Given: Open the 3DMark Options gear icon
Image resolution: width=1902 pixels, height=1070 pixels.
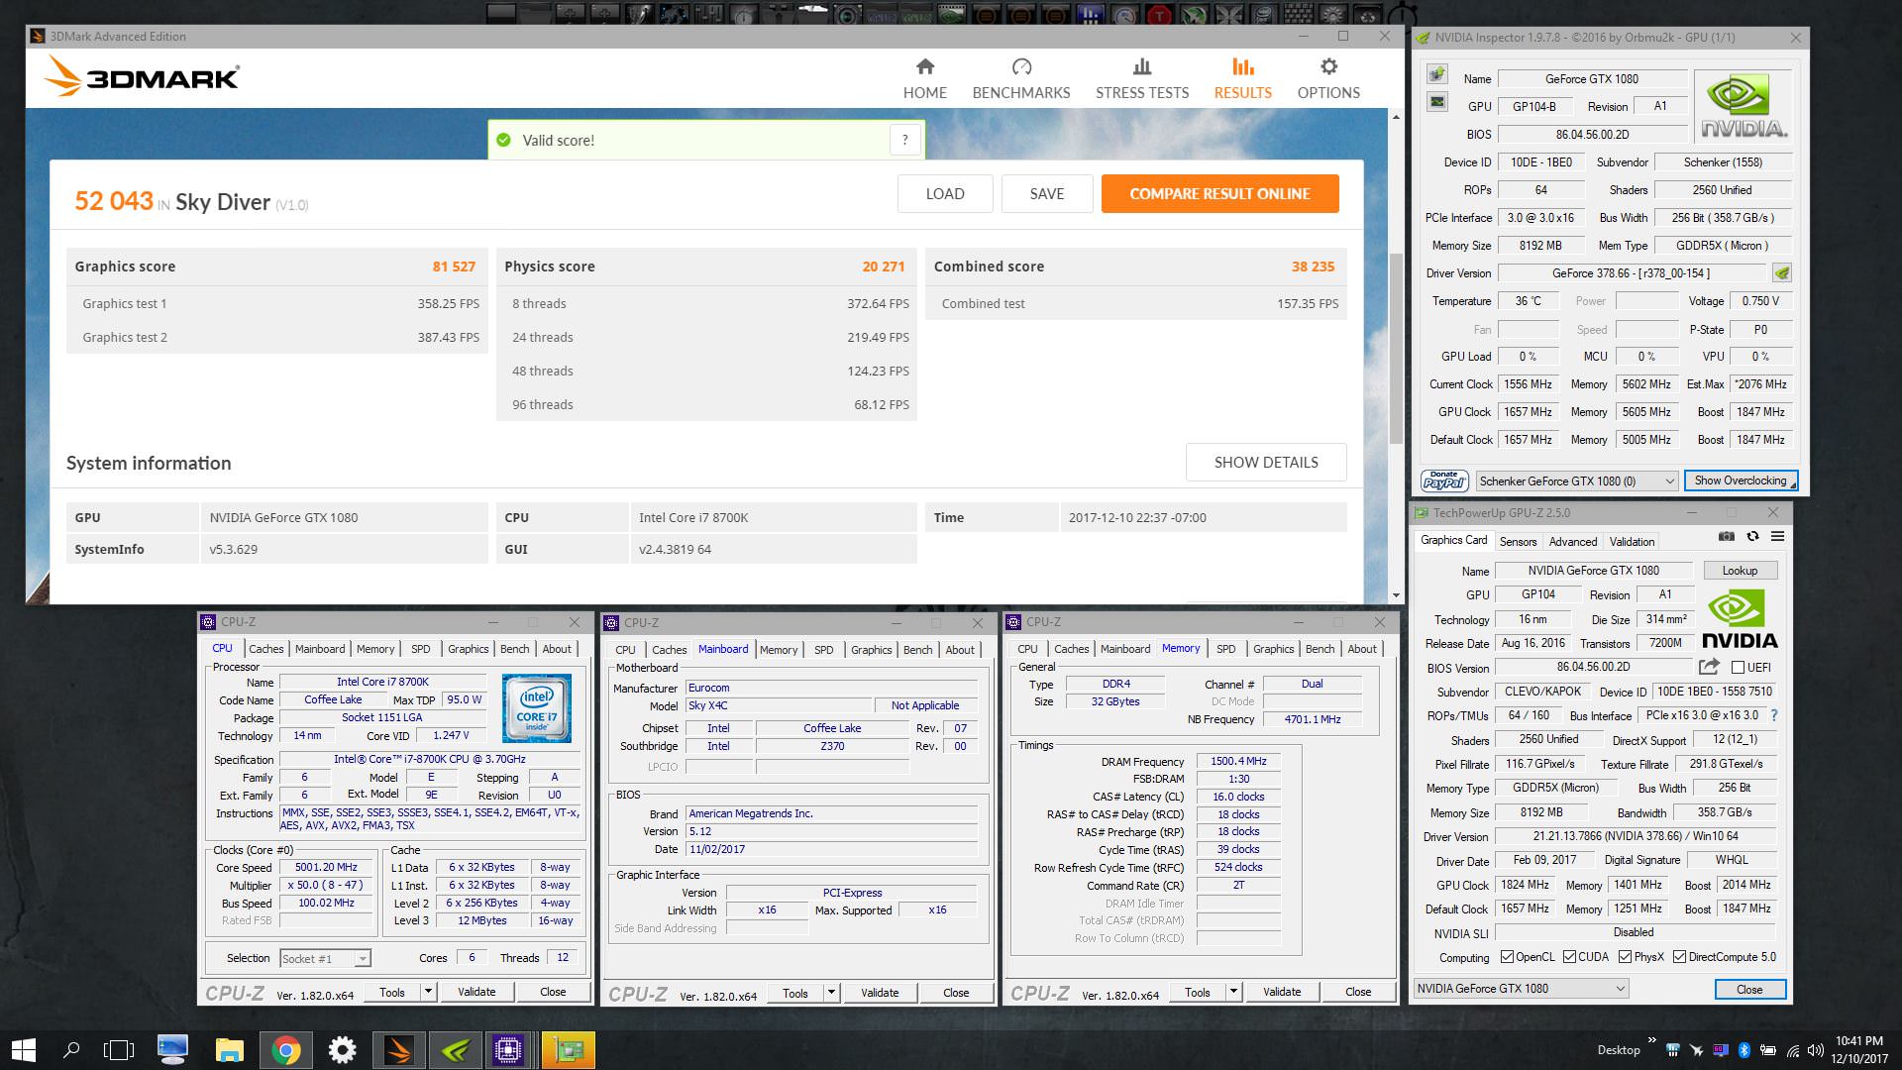Looking at the screenshot, I should (1328, 67).
